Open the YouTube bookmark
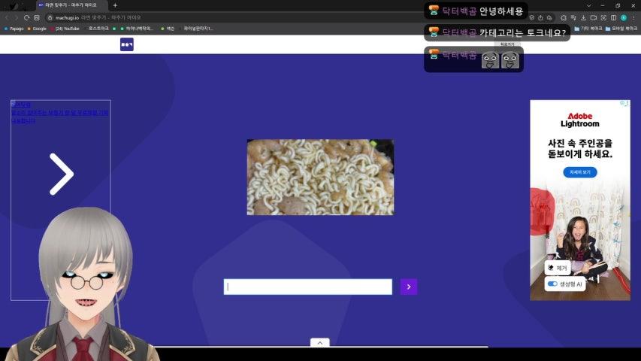This screenshot has height=361, width=641. click(x=65, y=29)
